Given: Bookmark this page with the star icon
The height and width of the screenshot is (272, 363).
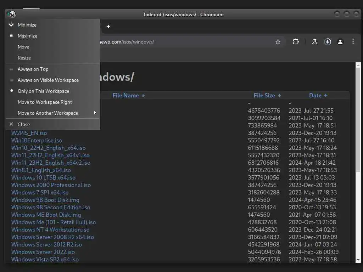Looking at the screenshot, I should coord(278,42).
